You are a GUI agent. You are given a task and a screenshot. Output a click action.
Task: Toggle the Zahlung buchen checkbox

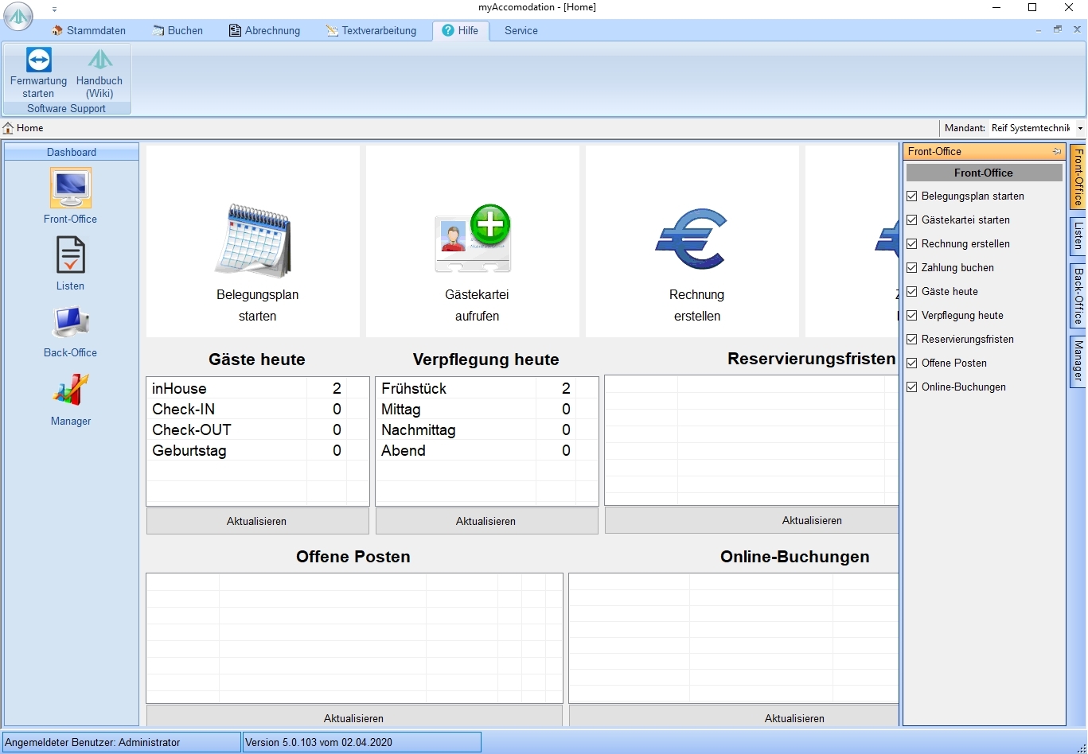(x=912, y=268)
